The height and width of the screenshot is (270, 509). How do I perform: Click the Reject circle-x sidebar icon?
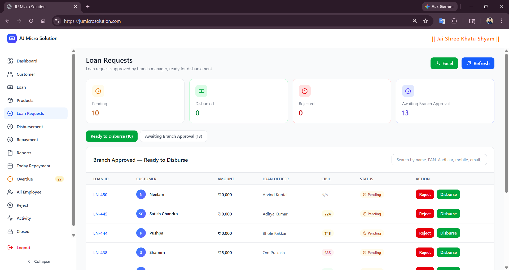click(x=10, y=205)
